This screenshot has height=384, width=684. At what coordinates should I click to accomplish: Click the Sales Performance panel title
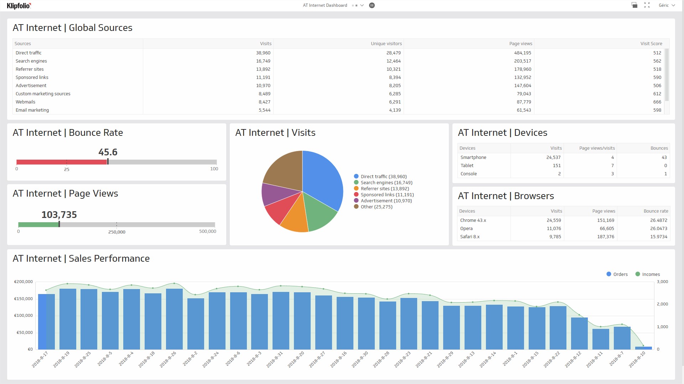pos(81,258)
